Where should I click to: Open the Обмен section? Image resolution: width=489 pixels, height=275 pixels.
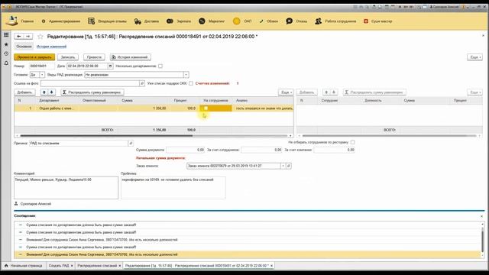click(268, 21)
